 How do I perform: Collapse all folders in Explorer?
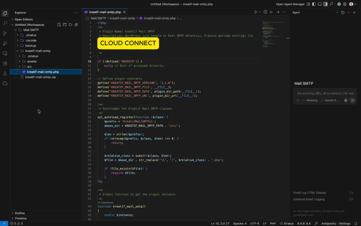[76, 25]
